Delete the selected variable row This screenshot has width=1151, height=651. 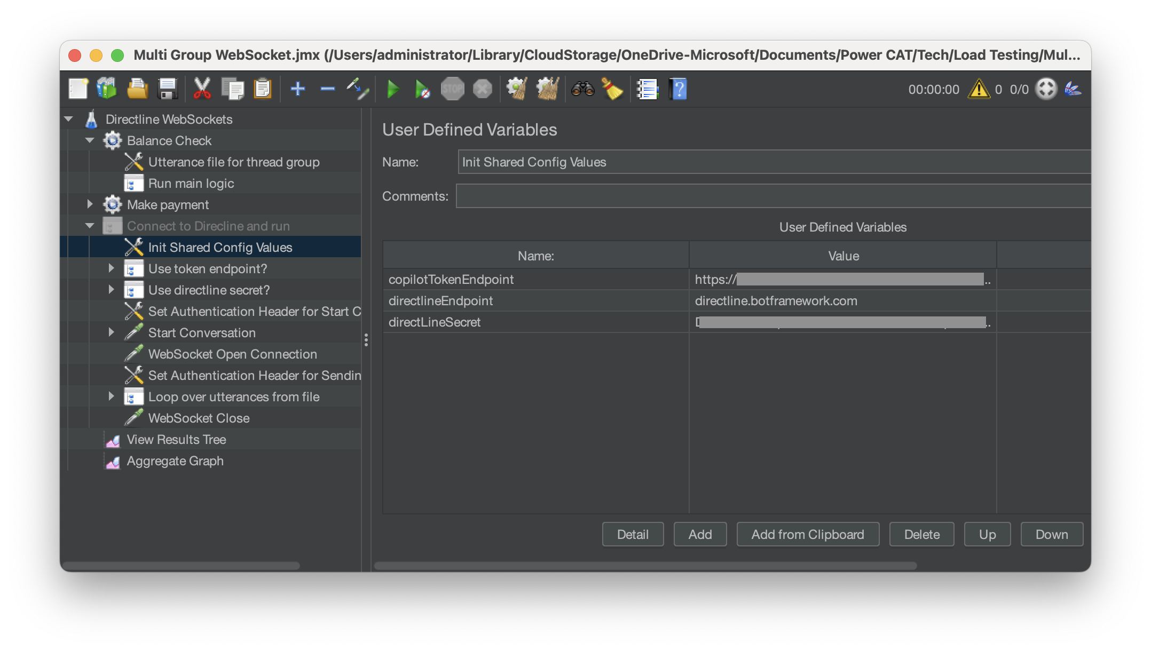point(921,534)
